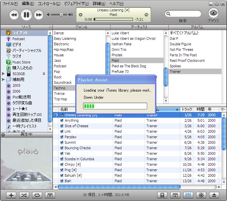This screenshot has height=201, width=227.
Task: Click the Plaid album artwork thumbnail
Action: tap(27, 163)
